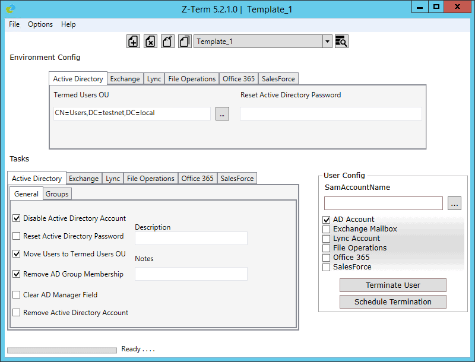Click browse button next to Termed Users OU
Image resolution: width=475 pixels, height=362 pixels.
tap(222, 113)
